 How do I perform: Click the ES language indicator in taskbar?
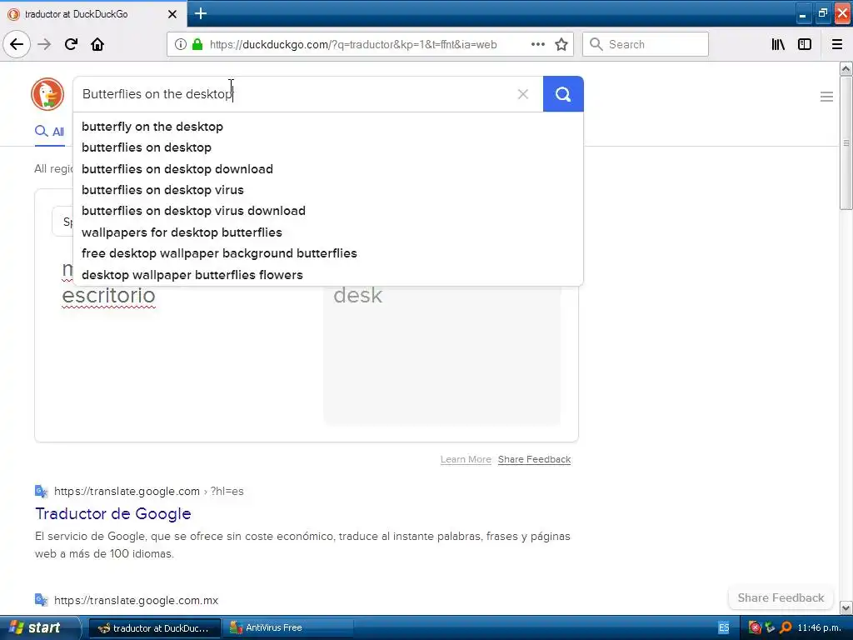(724, 628)
